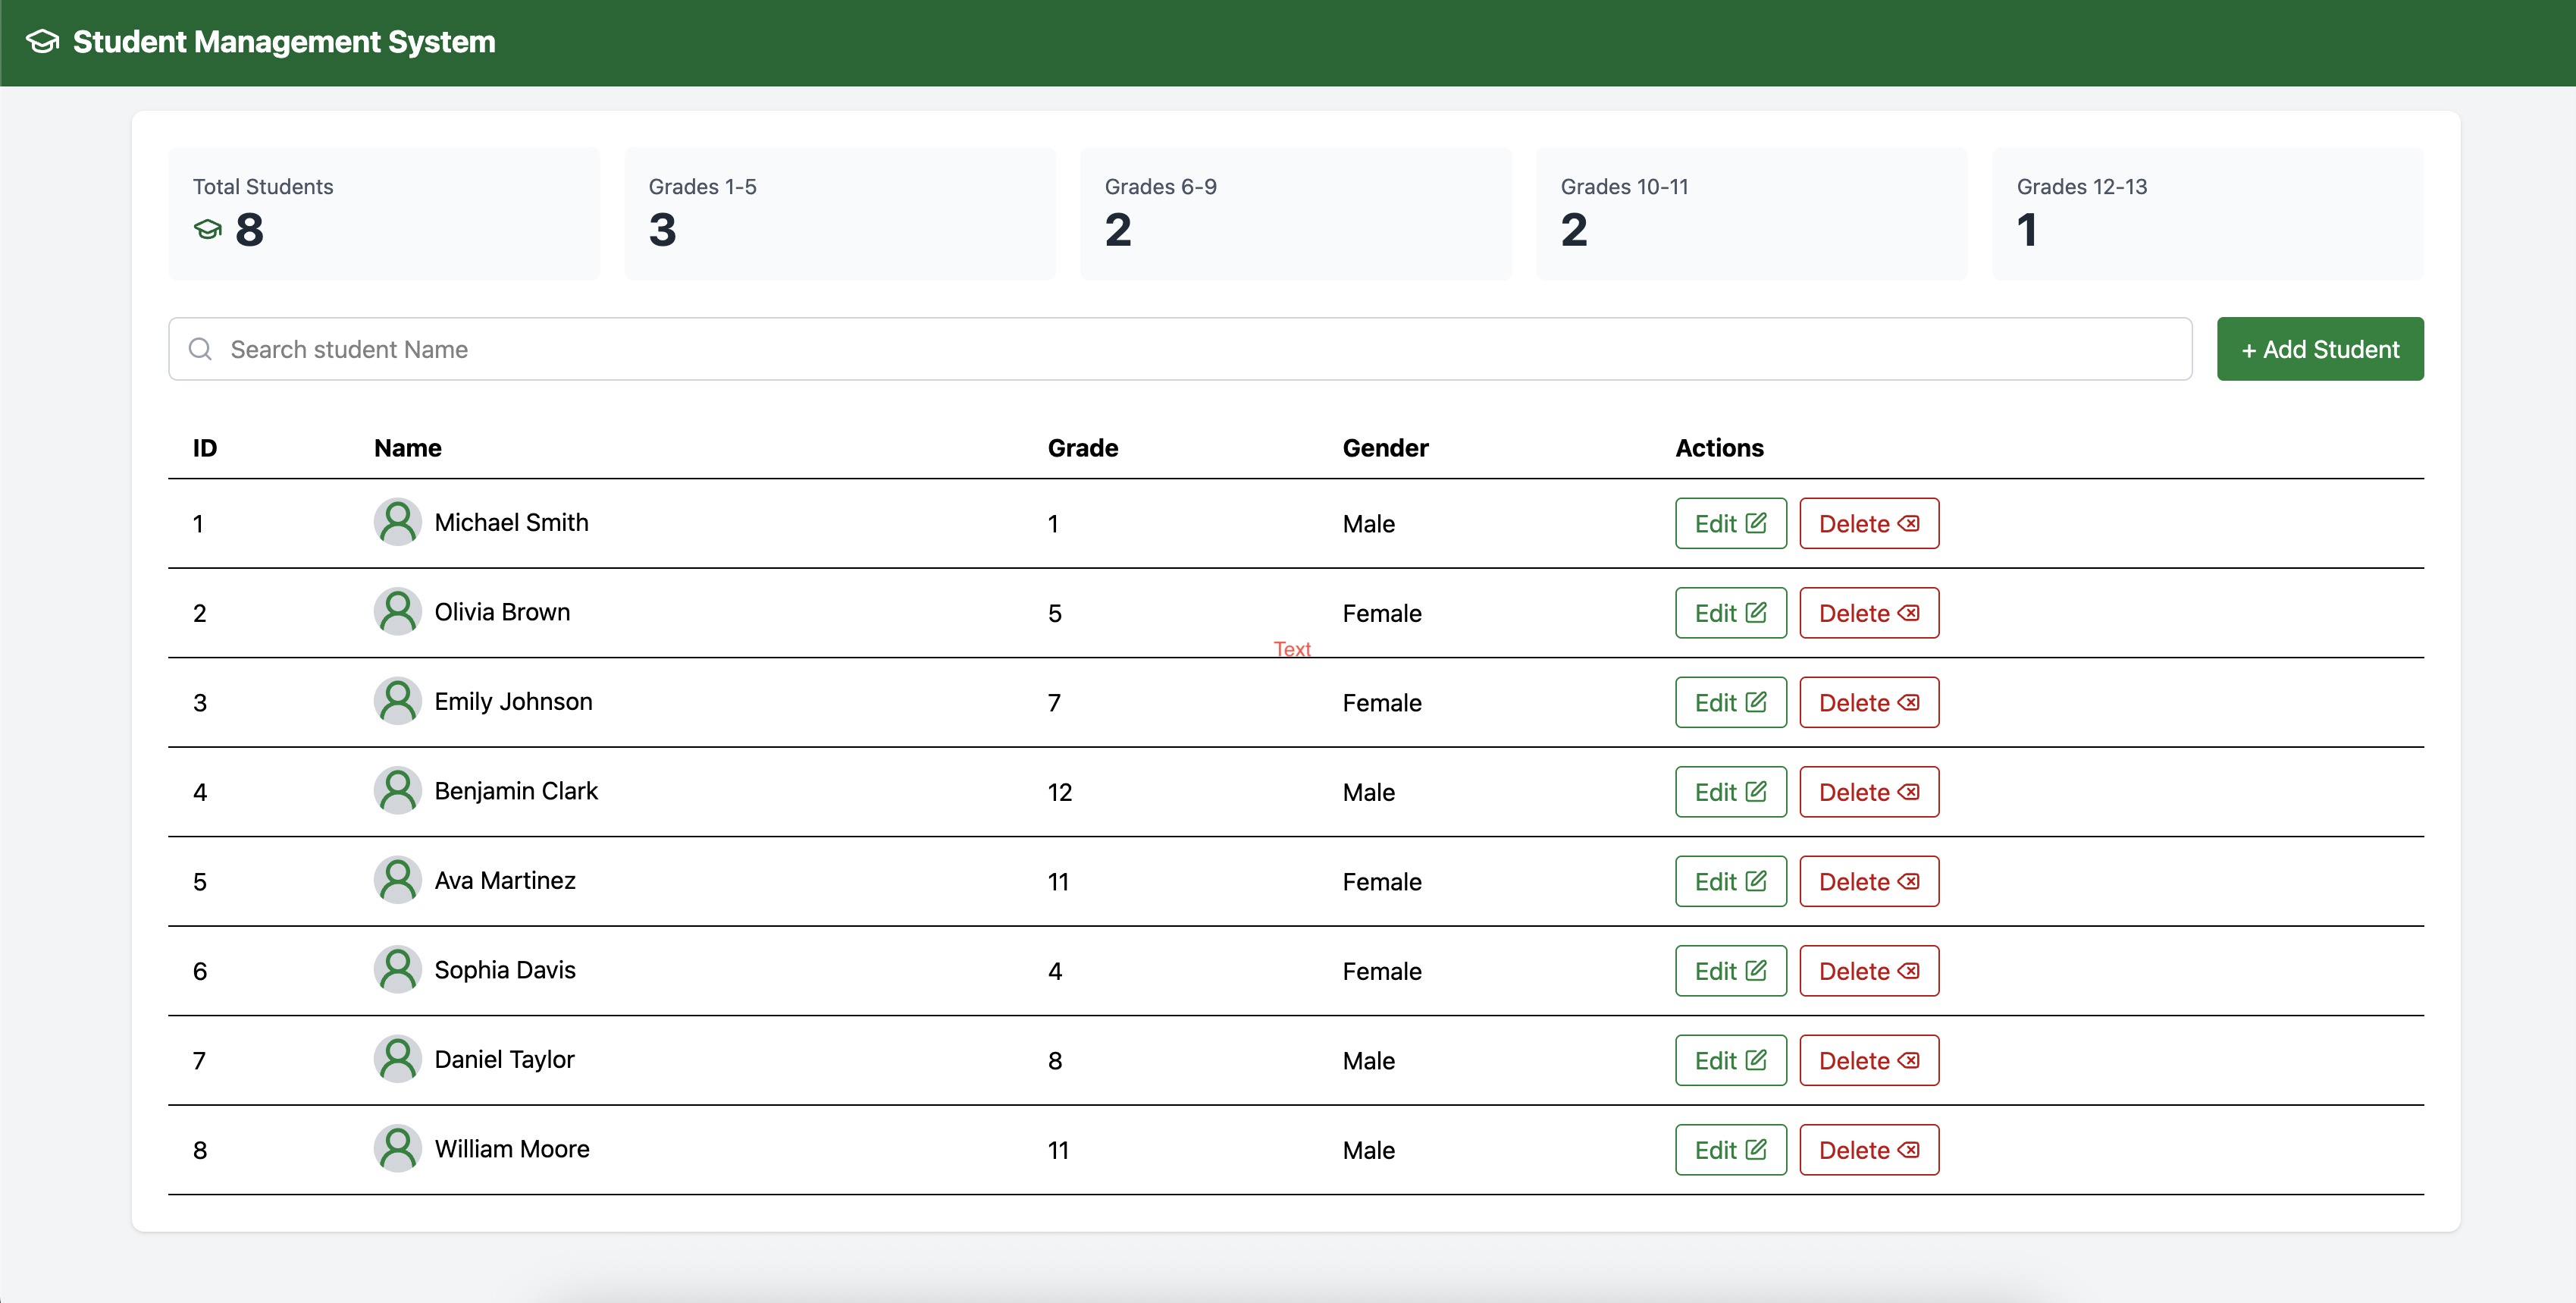Delete Benjamin Clark from the list
This screenshot has width=2576, height=1303.
point(1868,792)
